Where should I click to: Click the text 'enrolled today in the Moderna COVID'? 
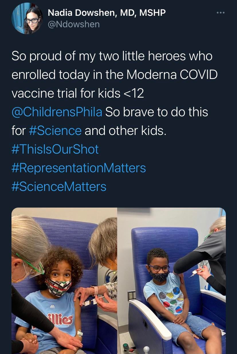115,75
